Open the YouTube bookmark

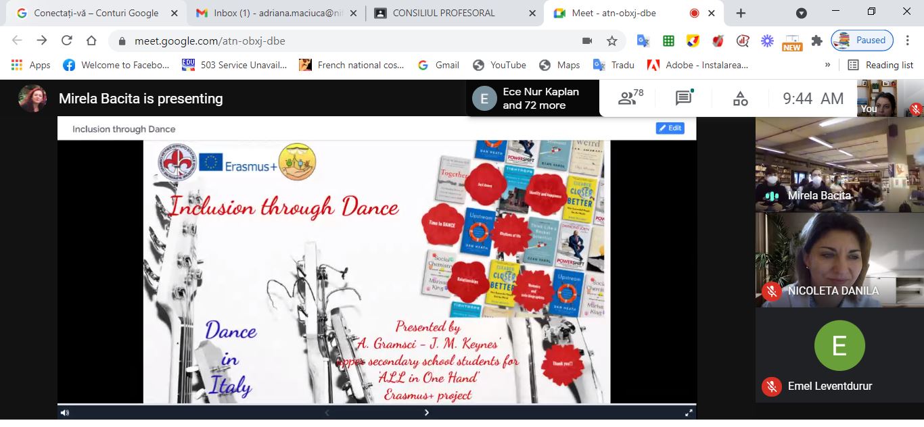pos(499,65)
